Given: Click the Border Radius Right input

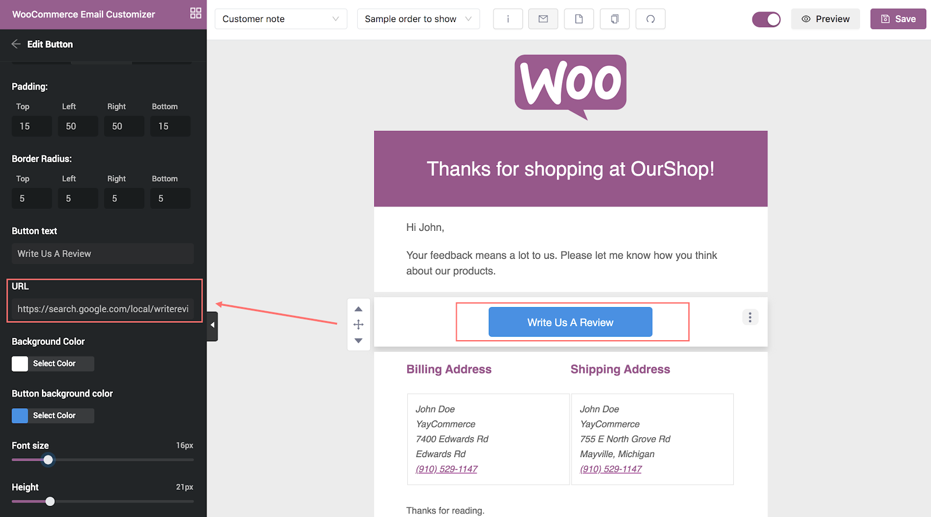Looking at the screenshot, I should click(x=124, y=198).
